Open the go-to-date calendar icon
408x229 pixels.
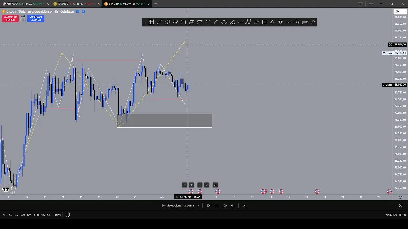coord(68,215)
